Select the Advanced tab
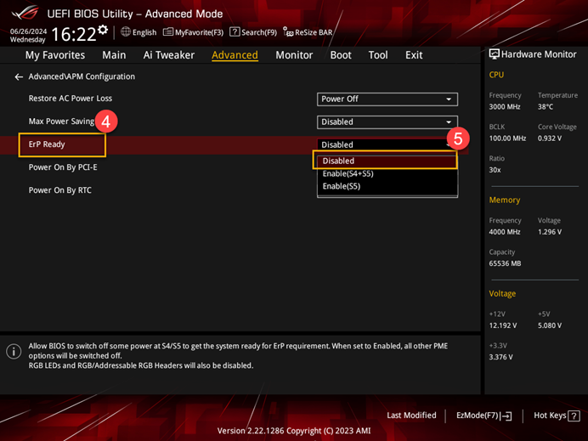 pos(235,55)
